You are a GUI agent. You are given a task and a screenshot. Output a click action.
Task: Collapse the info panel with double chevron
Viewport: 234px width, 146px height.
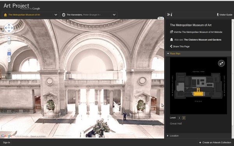[168, 14]
